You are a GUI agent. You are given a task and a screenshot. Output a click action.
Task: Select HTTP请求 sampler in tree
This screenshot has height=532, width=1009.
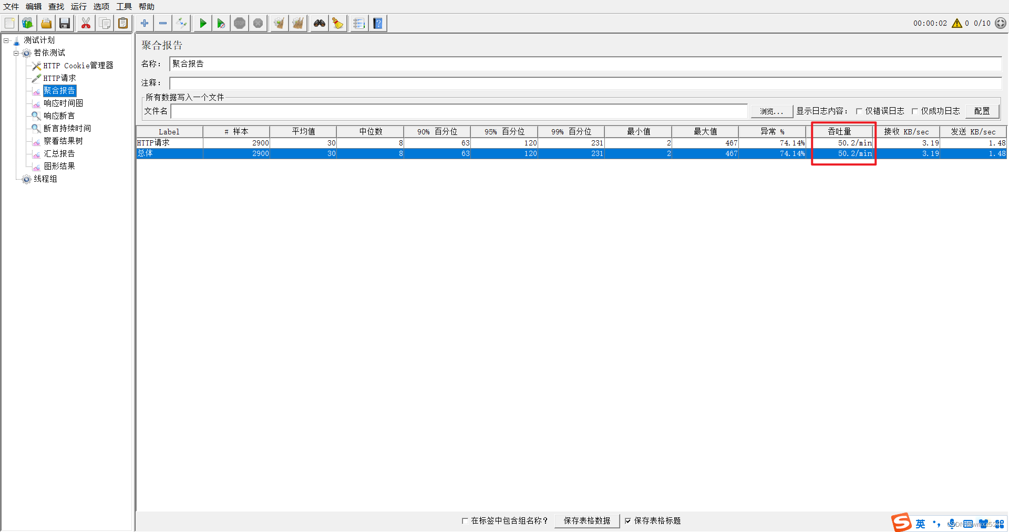click(59, 78)
